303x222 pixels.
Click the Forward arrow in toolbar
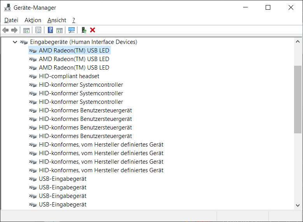tap(14, 30)
